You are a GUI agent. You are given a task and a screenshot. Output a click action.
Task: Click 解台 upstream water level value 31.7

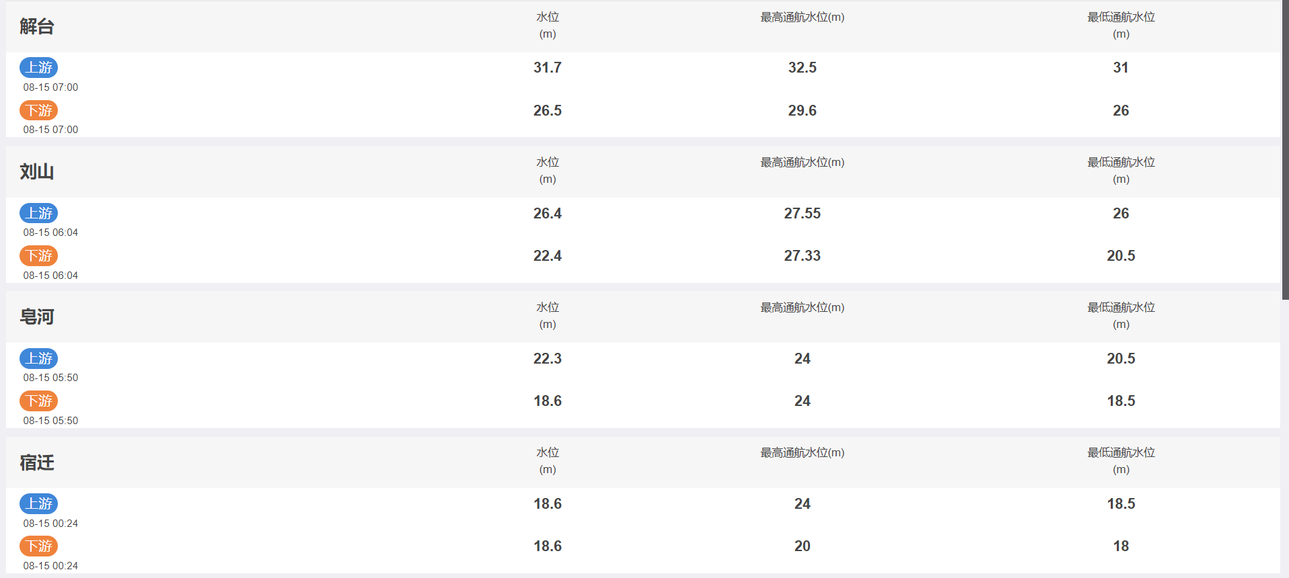tap(548, 68)
